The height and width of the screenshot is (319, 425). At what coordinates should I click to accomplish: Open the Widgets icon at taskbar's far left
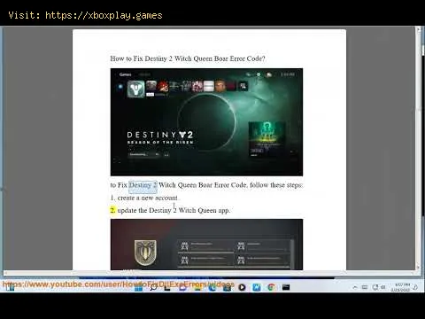click(x=10, y=288)
